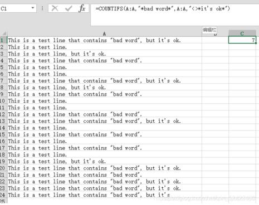The height and width of the screenshot is (205, 259).
Task: Select column A header
Action: (104, 33)
